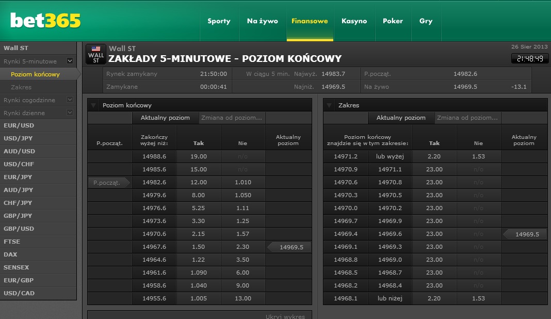Screen dimensions: 551x319
Task: Select Zmiana od poziom... tab in Zakres panel
Action: [x=467, y=118]
